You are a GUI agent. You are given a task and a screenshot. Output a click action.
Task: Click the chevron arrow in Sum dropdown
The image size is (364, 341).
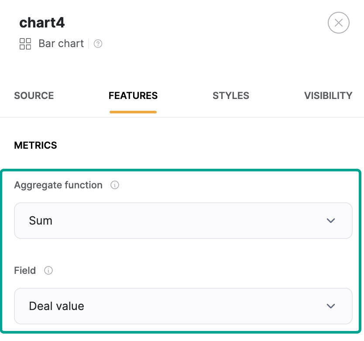tap(330, 221)
